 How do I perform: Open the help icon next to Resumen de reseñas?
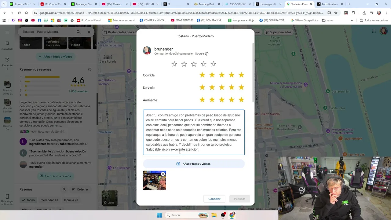click(90, 69)
